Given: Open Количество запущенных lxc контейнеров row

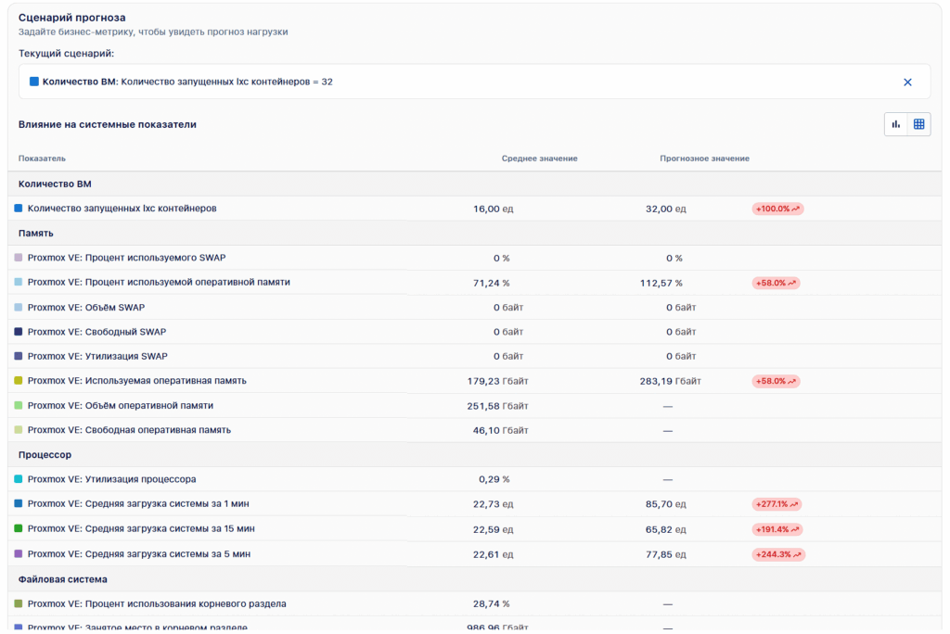Looking at the screenshot, I should tap(122, 209).
